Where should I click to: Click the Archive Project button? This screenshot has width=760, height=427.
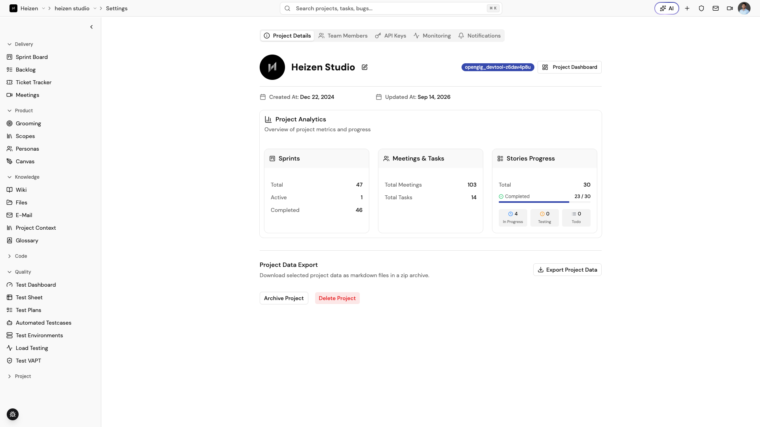click(x=284, y=298)
